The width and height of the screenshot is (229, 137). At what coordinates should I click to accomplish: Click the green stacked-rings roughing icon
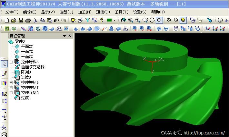point(14,29)
